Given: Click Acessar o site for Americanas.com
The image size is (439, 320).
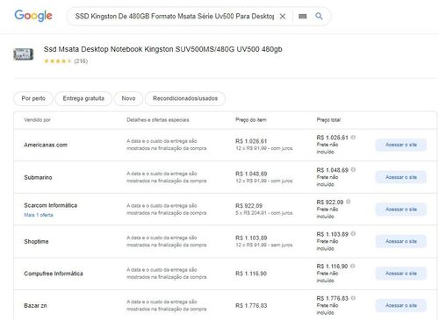Looking at the screenshot, I should tap(401, 145).
